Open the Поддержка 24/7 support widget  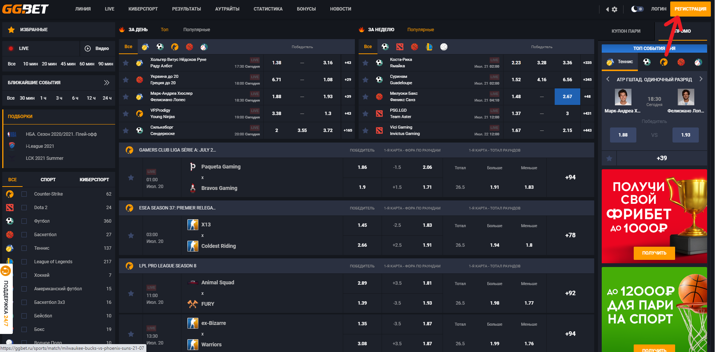pos(6,299)
